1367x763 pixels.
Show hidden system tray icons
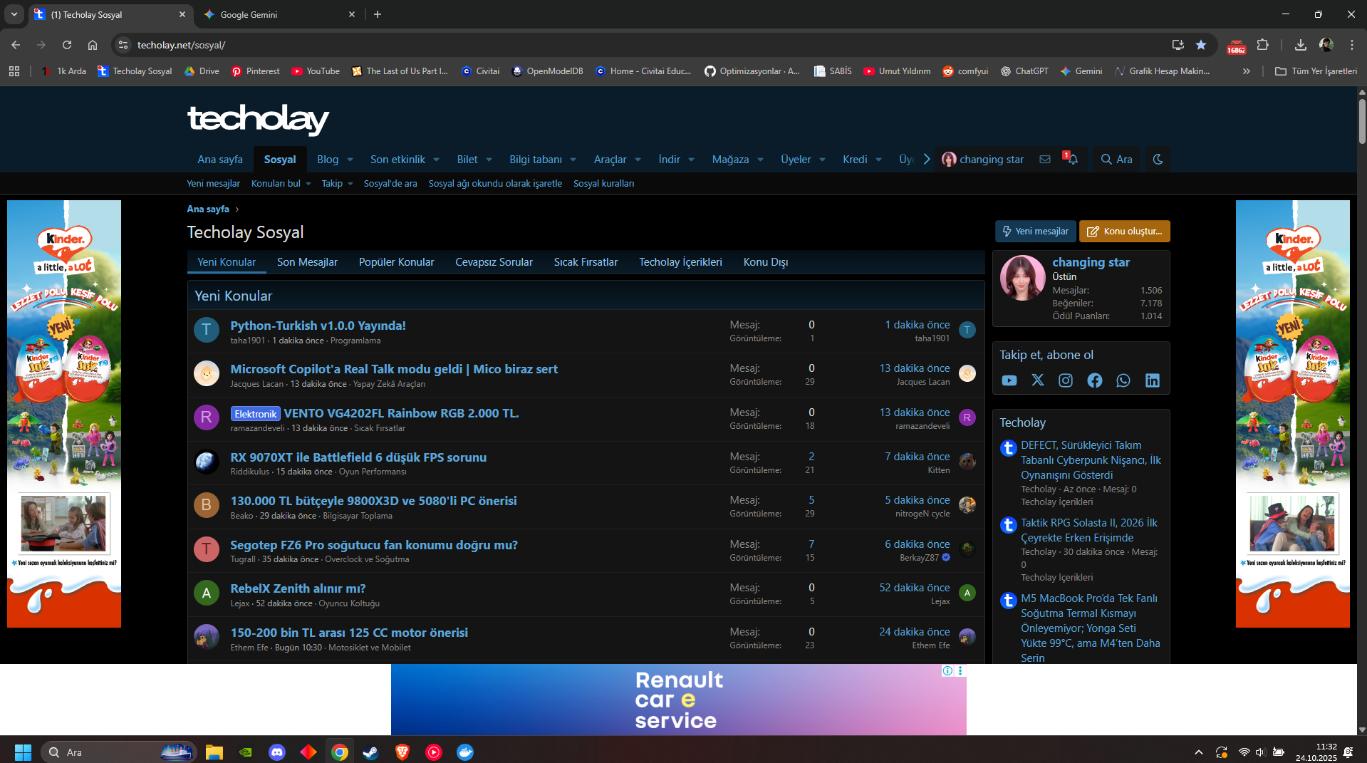1199,752
